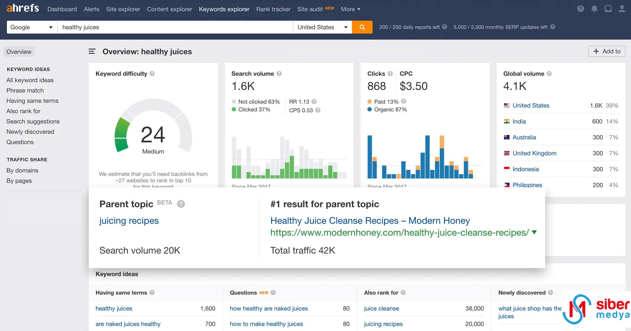Select Overview in left sidebar
The height and width of the screenshot is (331, 631).
(19, 52)
